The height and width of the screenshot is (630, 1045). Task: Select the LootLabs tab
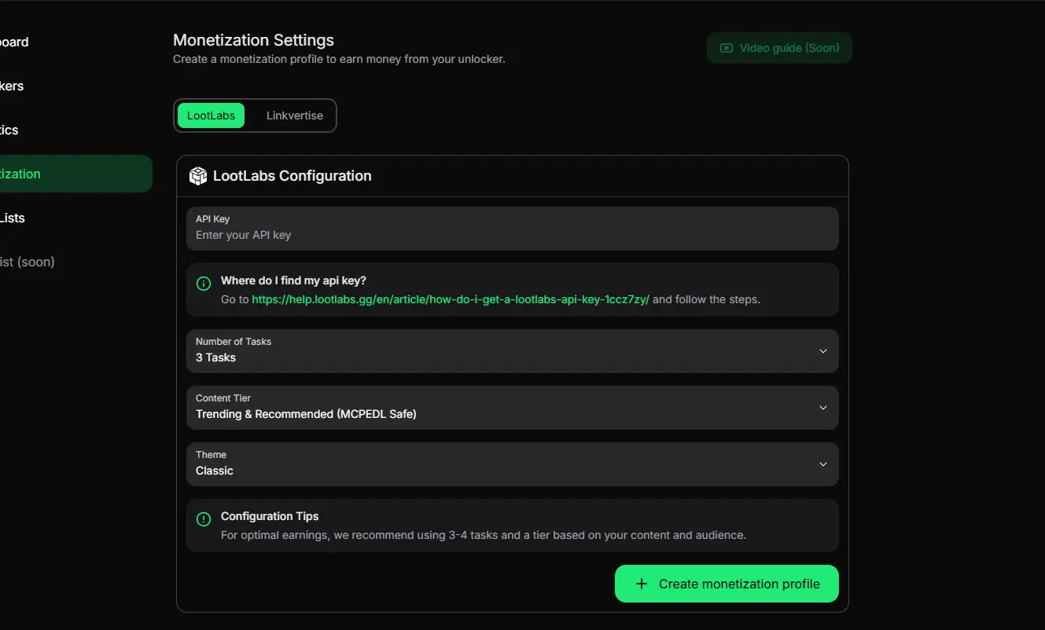tap(211, 115)
